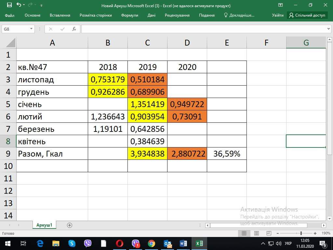Viewport: 333px width, 250px height.
Task: Open the Формули ribbon tab
Action: pyautogui.click(x=129, y=15)
